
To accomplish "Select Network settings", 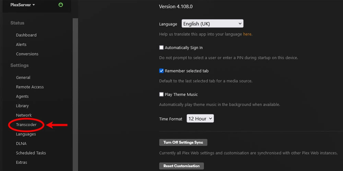I will (24, 115).
